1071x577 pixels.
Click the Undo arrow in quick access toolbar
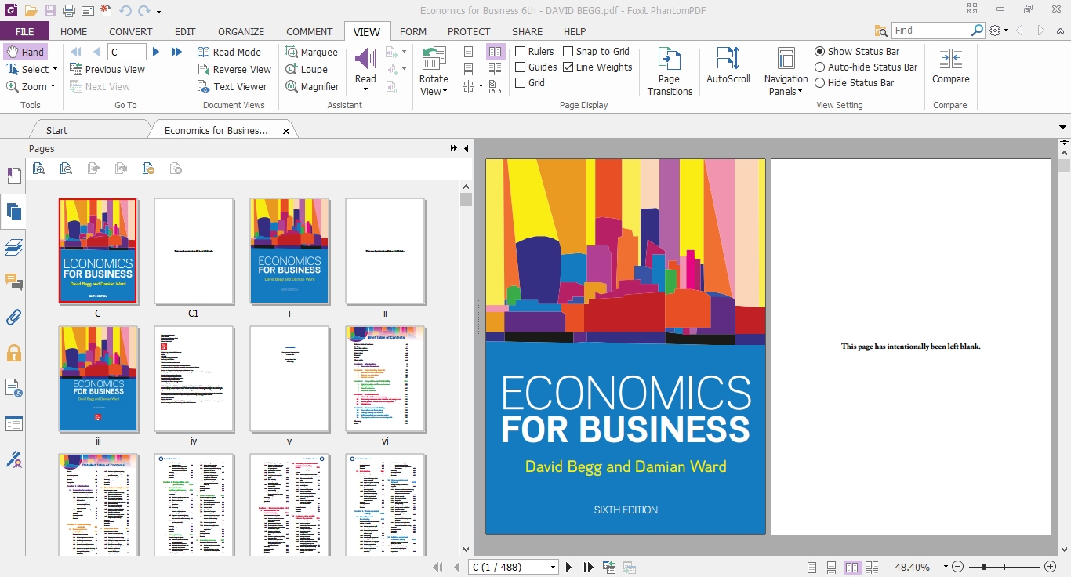(x=125, y=11)
